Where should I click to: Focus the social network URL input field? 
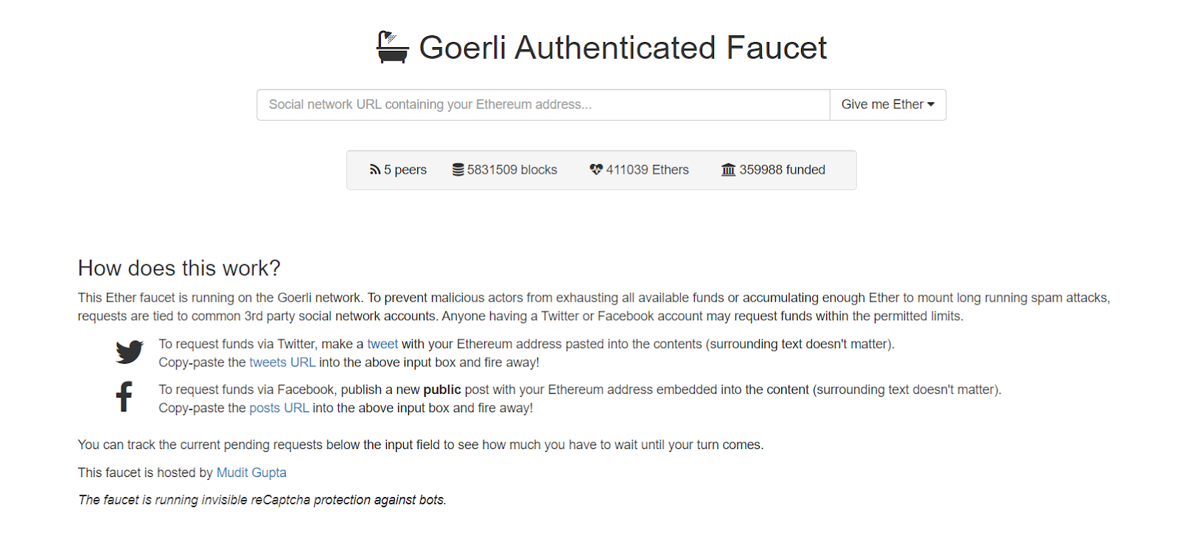pyautogui.click(x=543, y=105)
